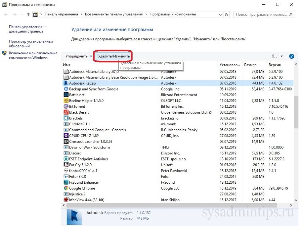This screenshot has width=299, height=226.
Task: Open help with the question mark icon
Action: (x=291, y=56)
